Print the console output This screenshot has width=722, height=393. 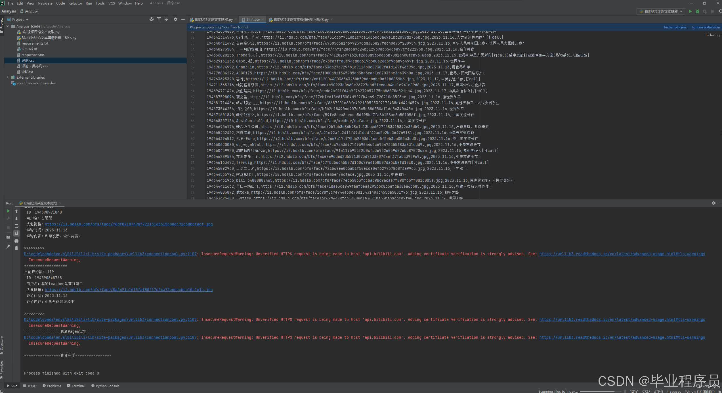tap(16, 241)
